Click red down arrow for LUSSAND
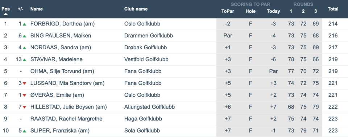 click(24, 83)
